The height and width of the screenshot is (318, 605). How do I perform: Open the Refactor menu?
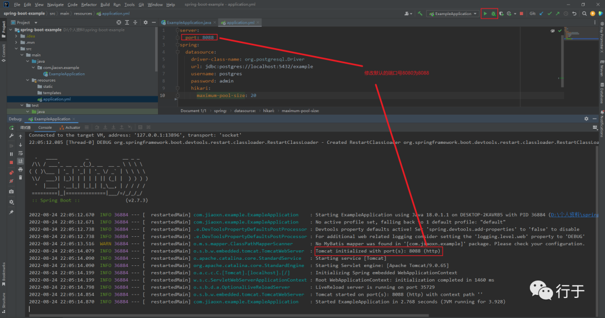pos(89,4)
